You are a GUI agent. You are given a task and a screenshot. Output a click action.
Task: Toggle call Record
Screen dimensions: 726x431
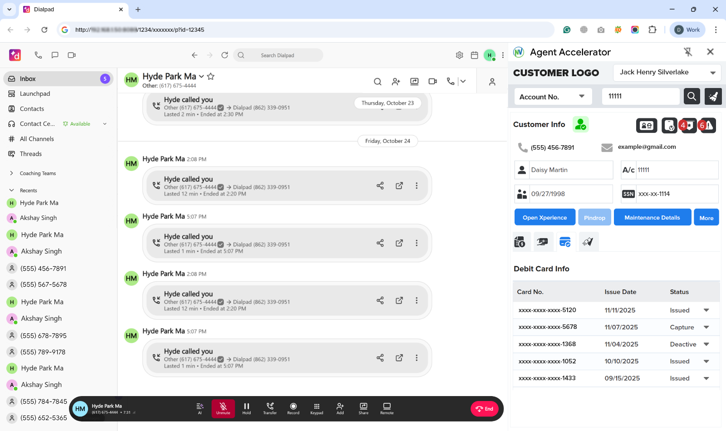click(294, 408)
